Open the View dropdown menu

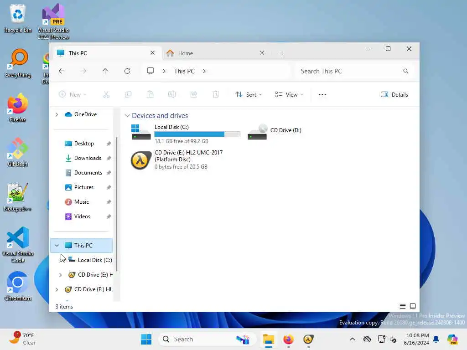click(x=289, y=95)
